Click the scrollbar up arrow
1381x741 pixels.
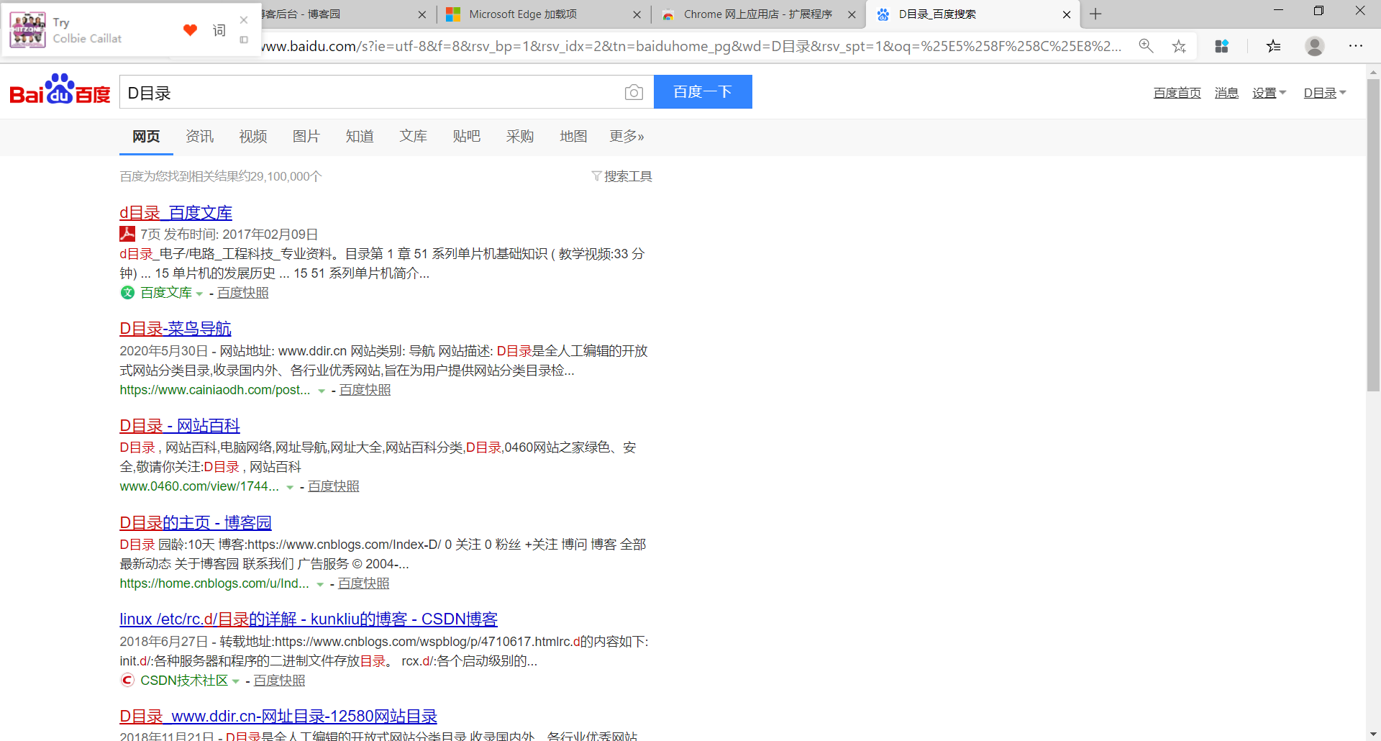[x=1373, y=72]
